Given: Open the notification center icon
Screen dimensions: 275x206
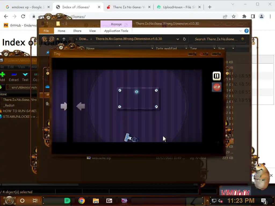Looking at the screenshot, I should click(264, 201).
